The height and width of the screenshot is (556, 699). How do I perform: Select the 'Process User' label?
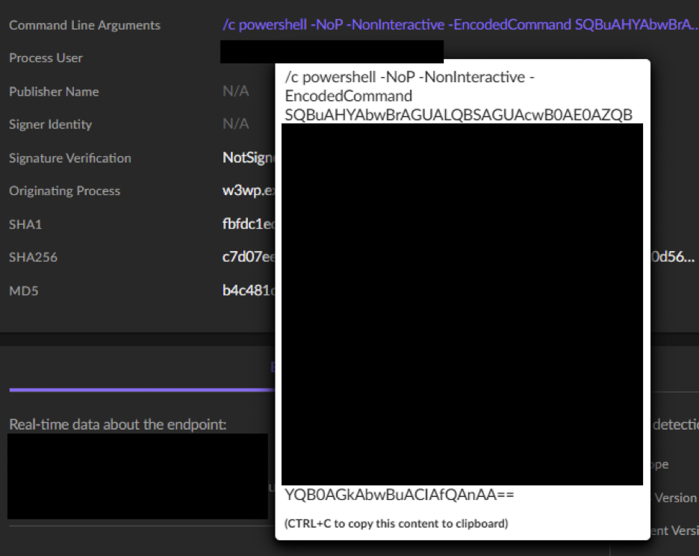click(x=46, y=58)
